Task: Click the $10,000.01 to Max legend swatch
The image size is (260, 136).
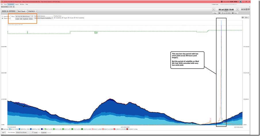Action: point(127,129)
